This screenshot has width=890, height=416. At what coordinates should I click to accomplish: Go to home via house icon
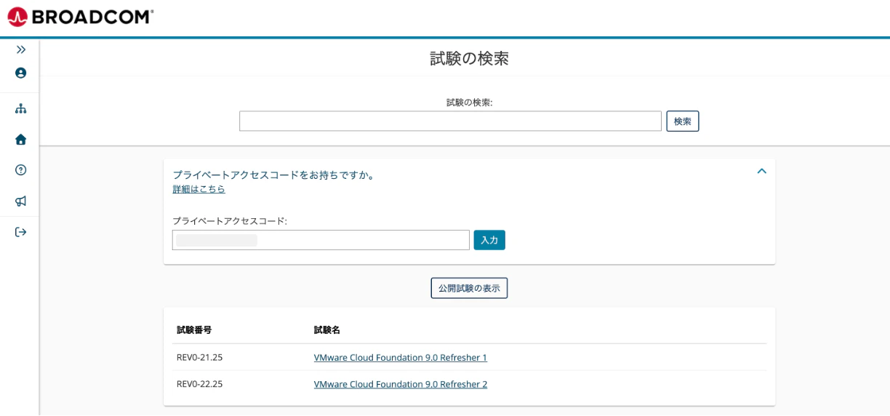pyautogui.click(x=20, y=139)
